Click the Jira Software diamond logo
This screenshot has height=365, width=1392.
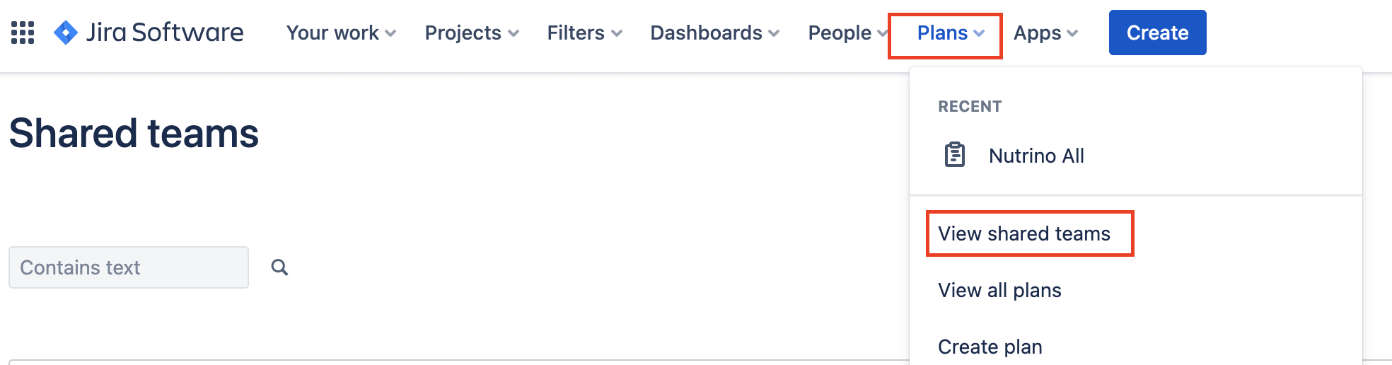66,33
